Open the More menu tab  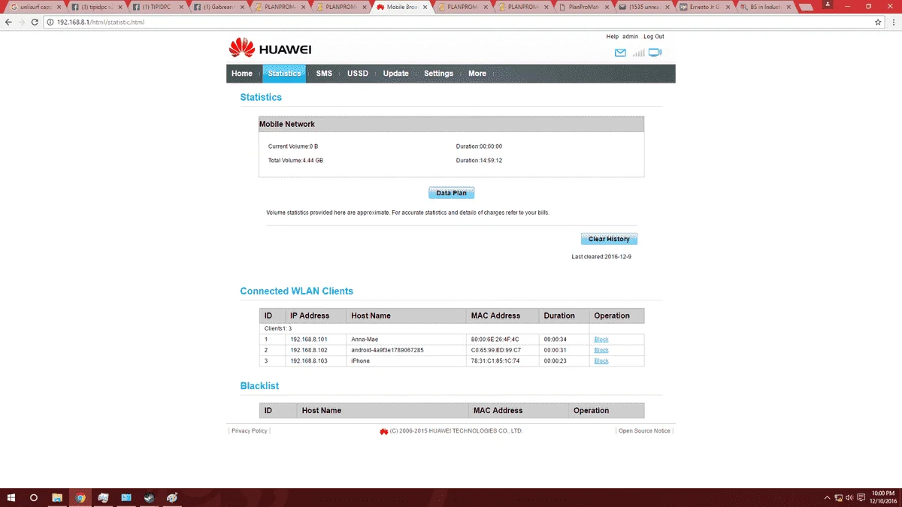(477, 74)
